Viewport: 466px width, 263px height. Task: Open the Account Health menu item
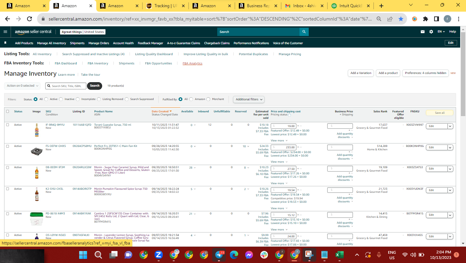point(123,43)
